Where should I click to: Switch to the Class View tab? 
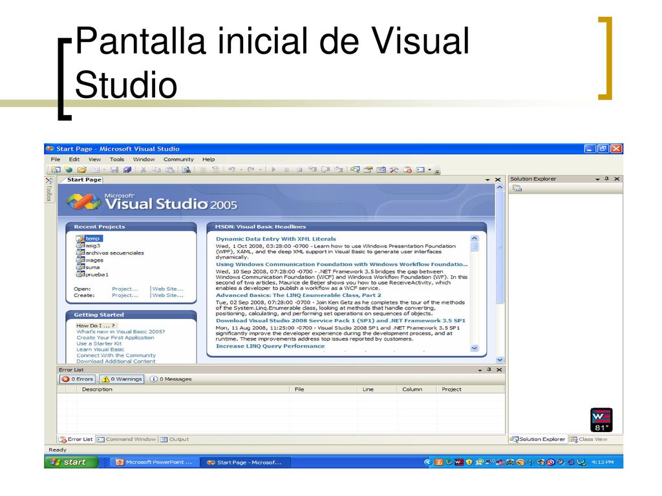point(588,439)
